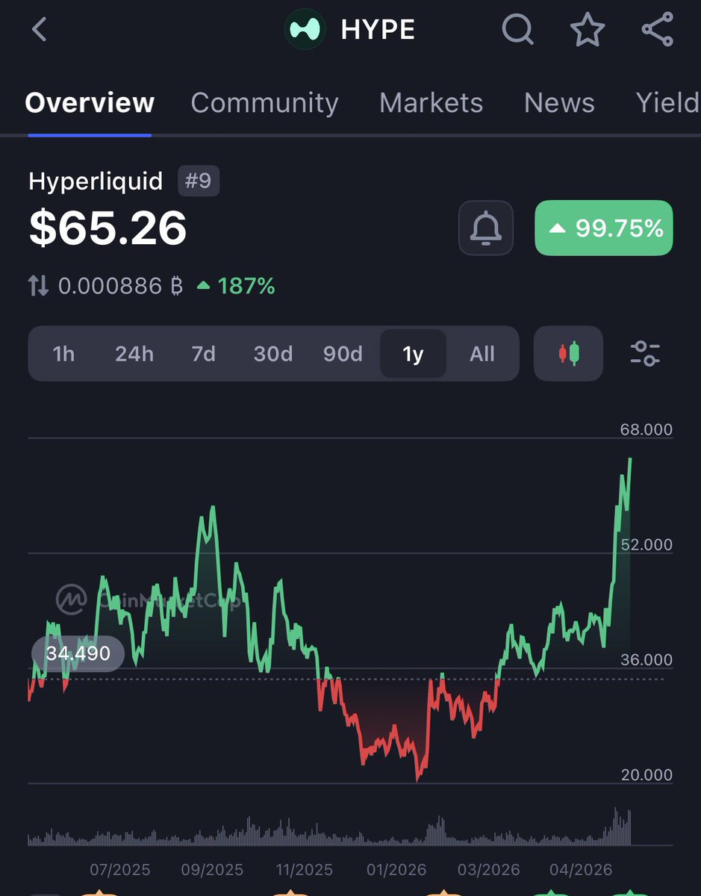Screen dimensions: 701x896
Task: Swap currency with the arrows icon
Action: click(x=39, y=285)
